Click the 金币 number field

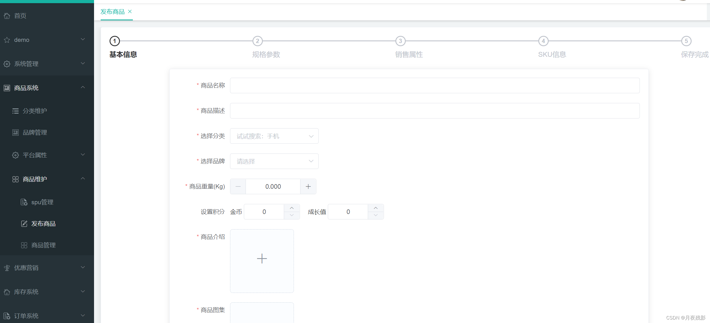coord(264,212)
